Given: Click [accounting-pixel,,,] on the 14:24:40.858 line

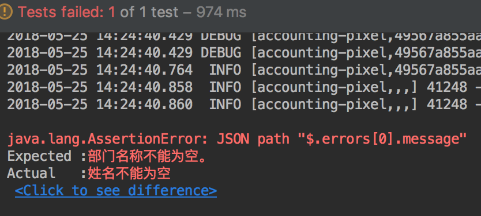Looking at the screenshot, I should [x=335, y=87].
